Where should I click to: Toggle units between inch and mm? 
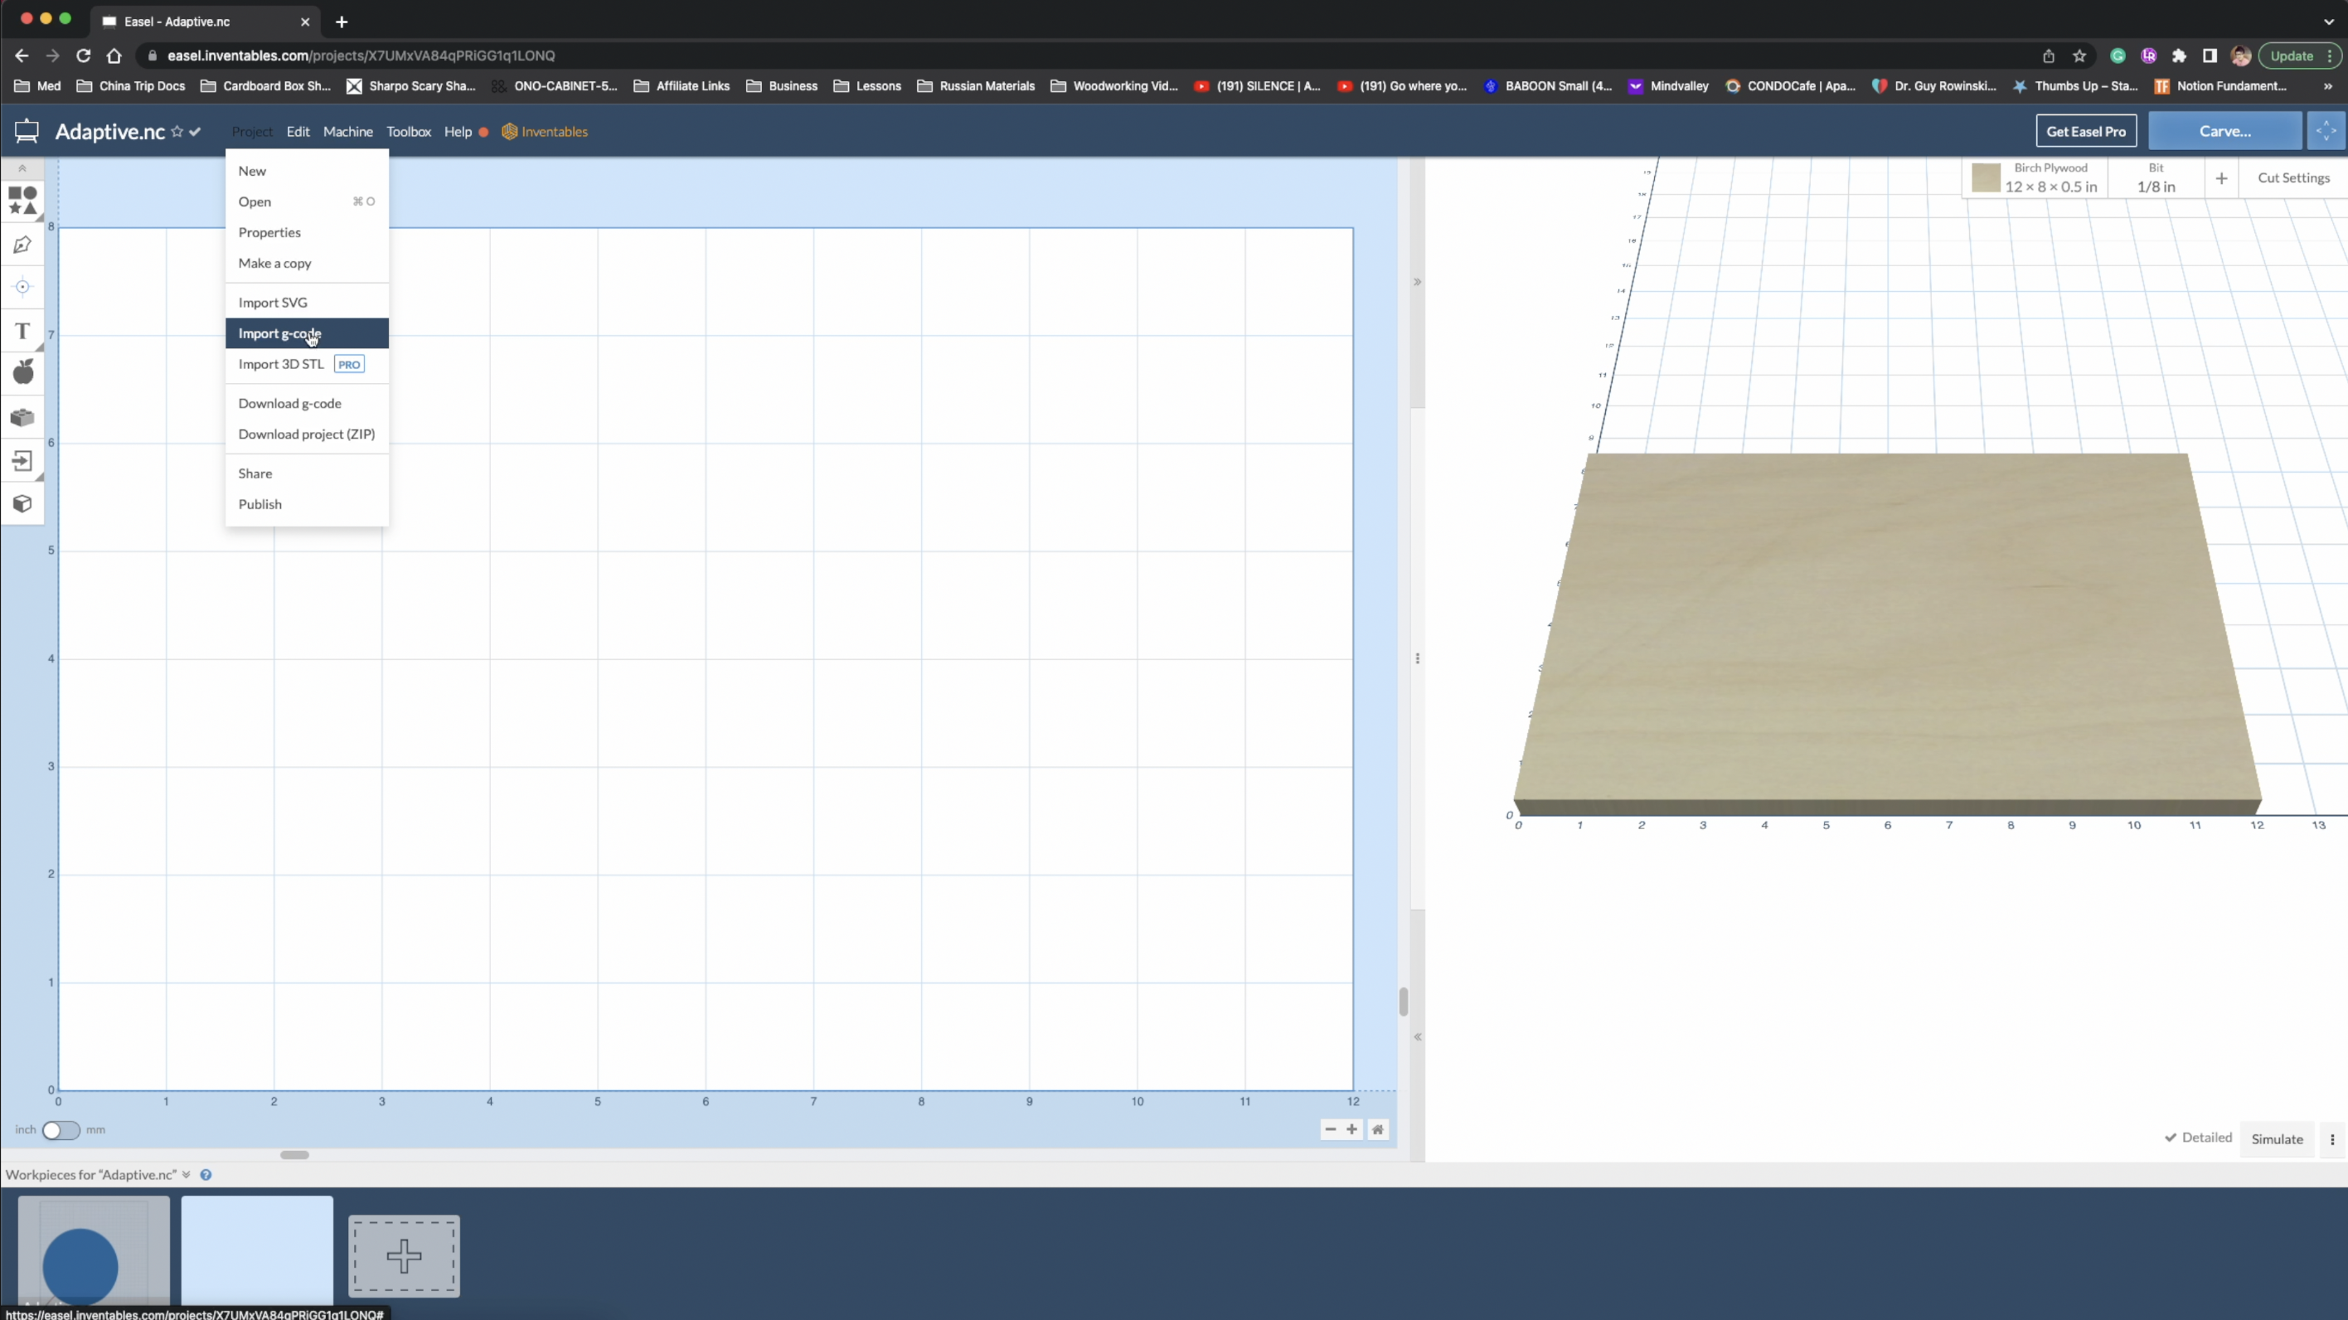pyautogui.click(x=61, y=1129)
